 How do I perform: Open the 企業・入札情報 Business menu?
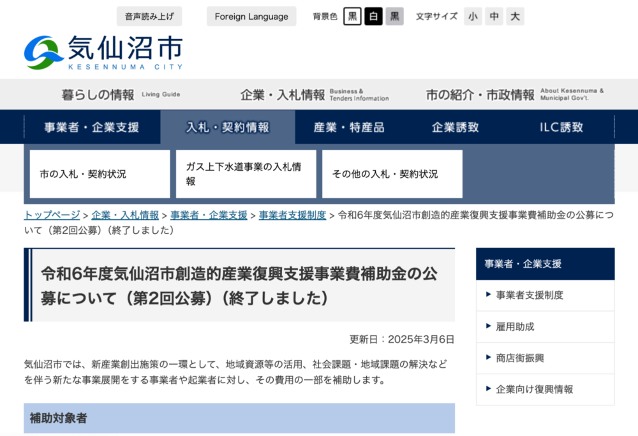315,95
